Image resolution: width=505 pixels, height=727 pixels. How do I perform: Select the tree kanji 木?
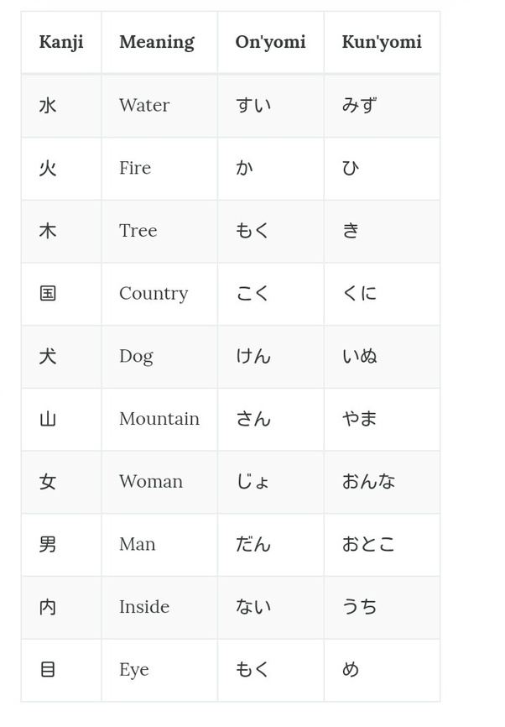click(48, 231)
